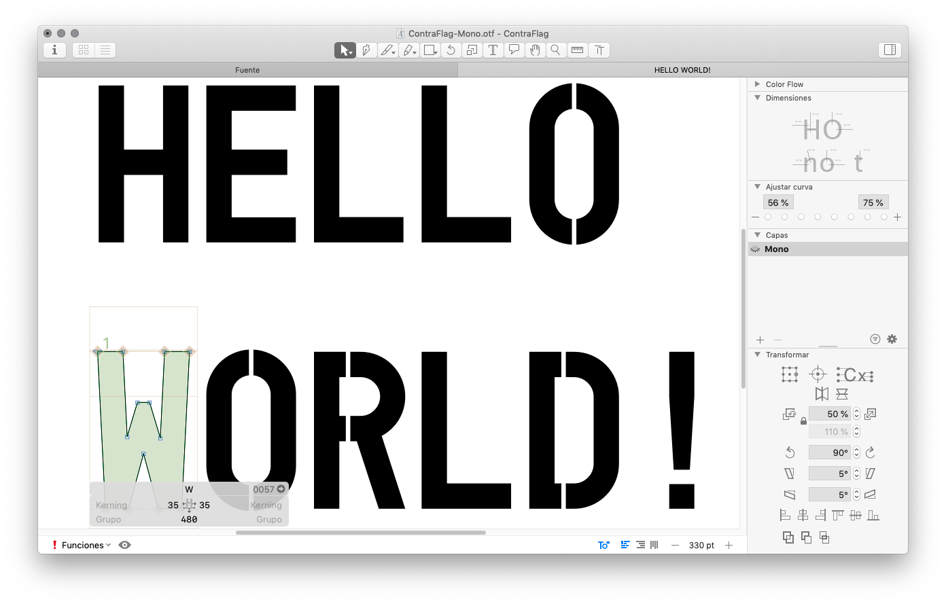Decrease curve tension with minus button
946x604 pixels.
point(755,217)
